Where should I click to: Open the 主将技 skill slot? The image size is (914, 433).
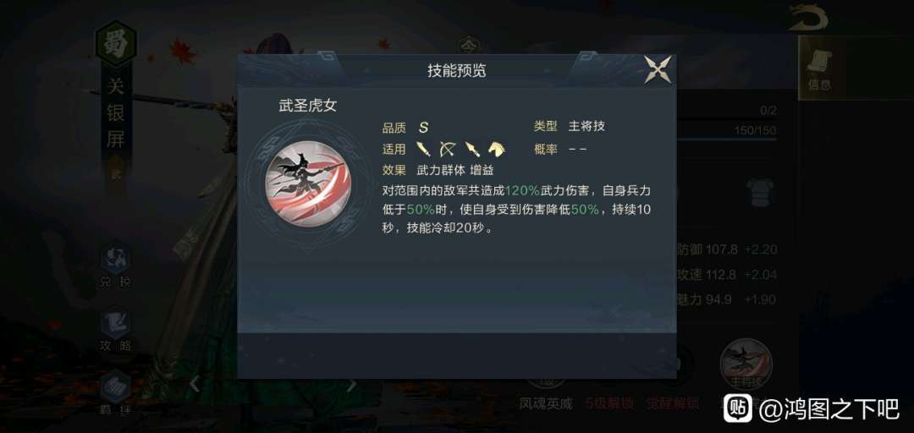pyautogui.click(x=746, y=365)
